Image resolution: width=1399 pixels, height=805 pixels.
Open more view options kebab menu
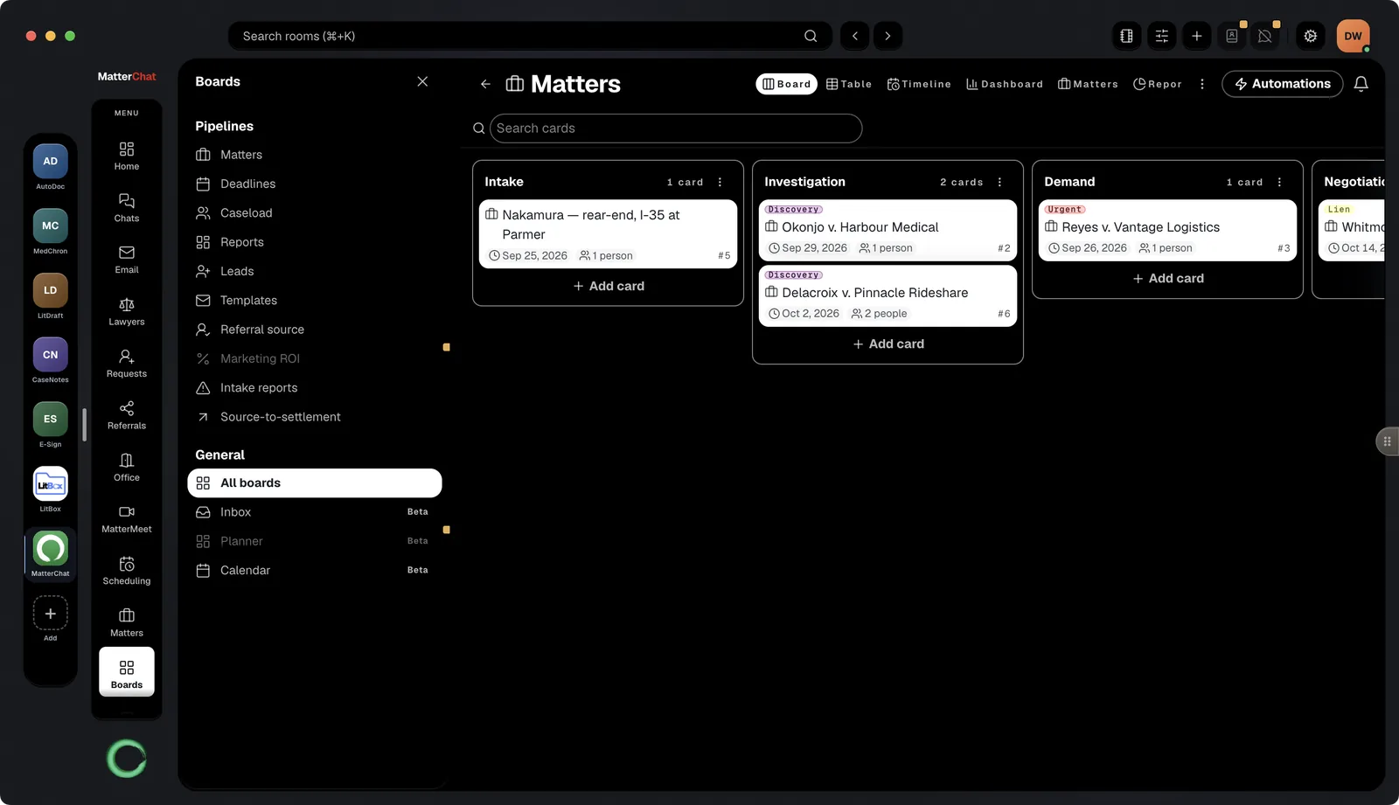coord(1202,84)
